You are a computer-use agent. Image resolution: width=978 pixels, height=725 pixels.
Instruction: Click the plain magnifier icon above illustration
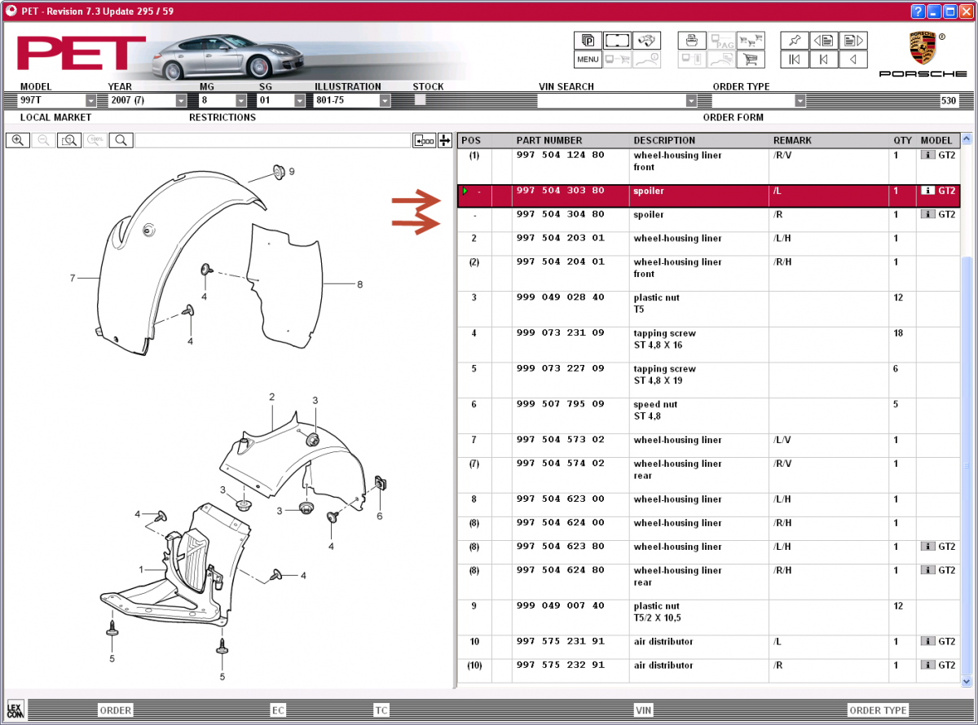[x=121, y=140]
